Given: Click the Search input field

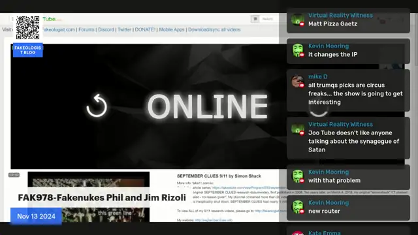Looking at the screenshot, I should pyautogui.click(x=269, y=19).
